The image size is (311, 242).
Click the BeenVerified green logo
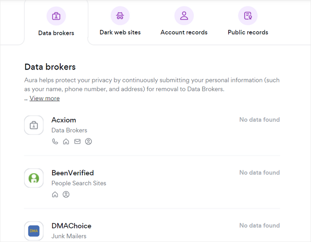coord(34,178)
